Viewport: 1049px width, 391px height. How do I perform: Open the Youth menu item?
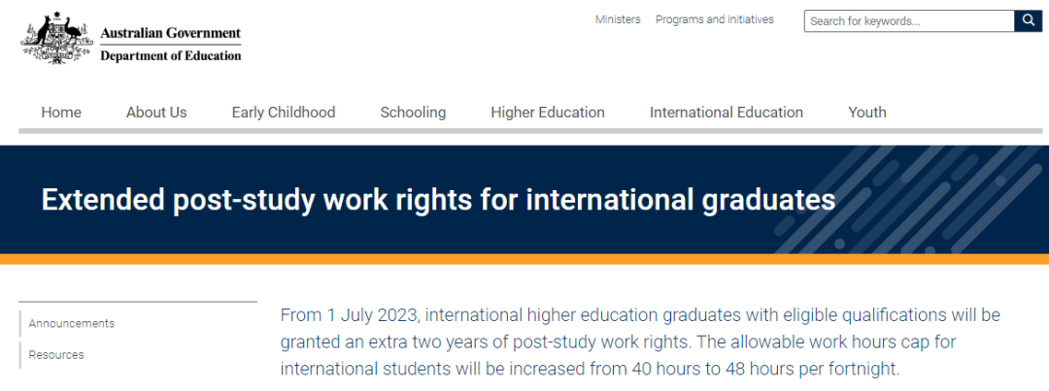[867, 113]
